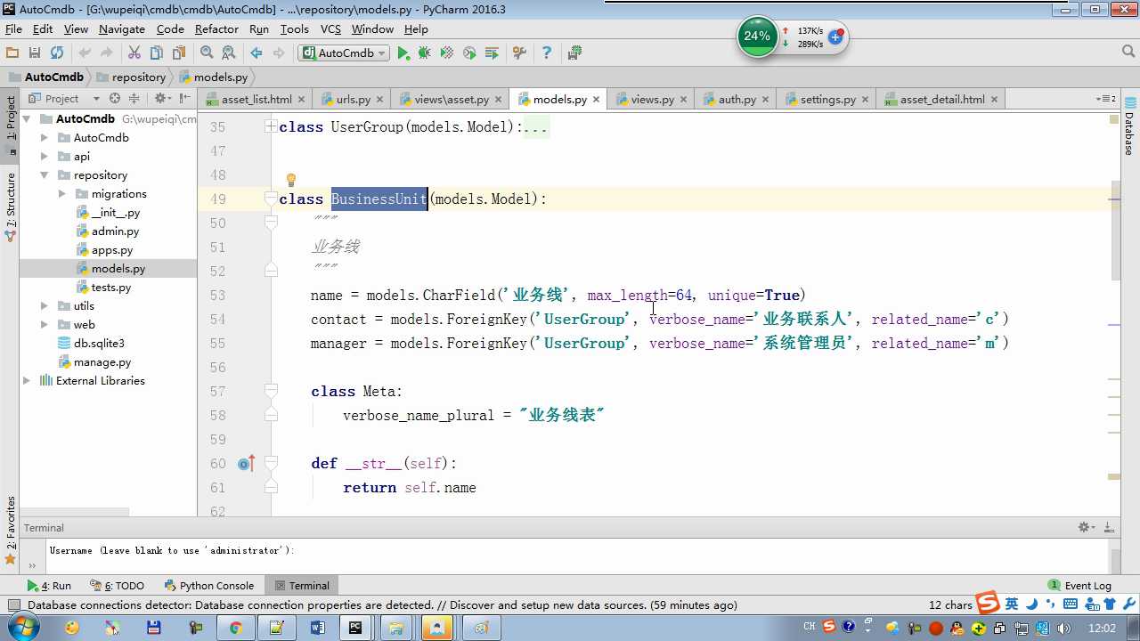Open the TODO tool window tab
1140x641 pixels.
coord(117,586)
